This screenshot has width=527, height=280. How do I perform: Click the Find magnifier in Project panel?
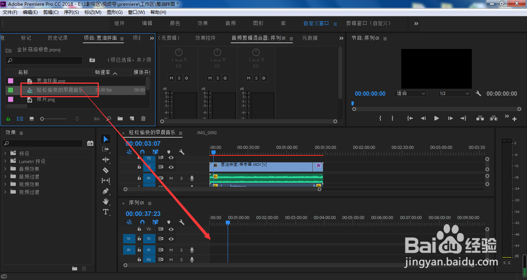click(109, 119)
